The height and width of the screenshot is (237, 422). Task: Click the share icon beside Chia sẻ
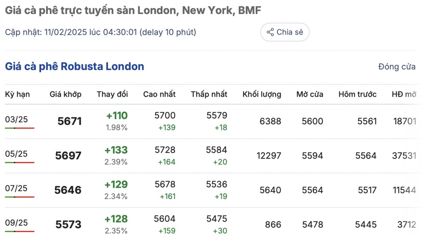click(270, 32)
